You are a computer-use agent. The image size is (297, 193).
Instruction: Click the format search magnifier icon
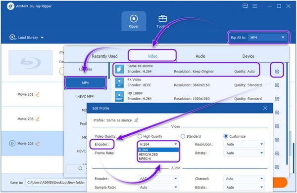point(81,168)
